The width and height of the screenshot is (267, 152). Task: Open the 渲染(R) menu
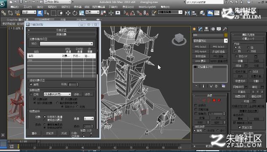tap(113, 7)
